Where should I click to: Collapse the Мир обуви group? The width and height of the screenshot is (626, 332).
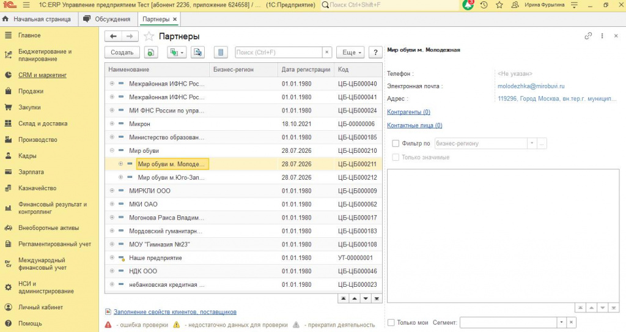coord(112,150)
